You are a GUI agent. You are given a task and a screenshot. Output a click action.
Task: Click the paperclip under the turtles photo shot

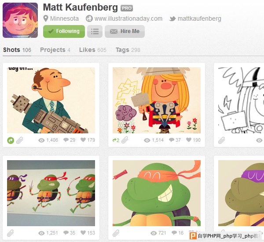11,233
